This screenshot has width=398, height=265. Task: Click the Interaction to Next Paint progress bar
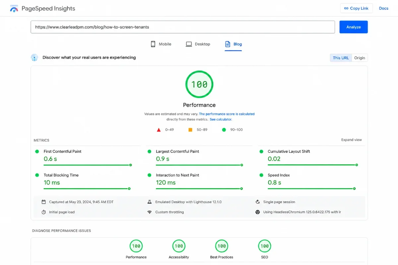pos(200,188)
